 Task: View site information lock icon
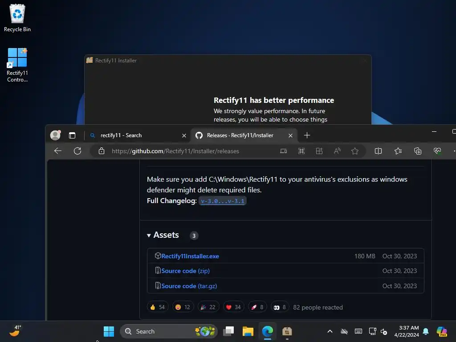101,151
